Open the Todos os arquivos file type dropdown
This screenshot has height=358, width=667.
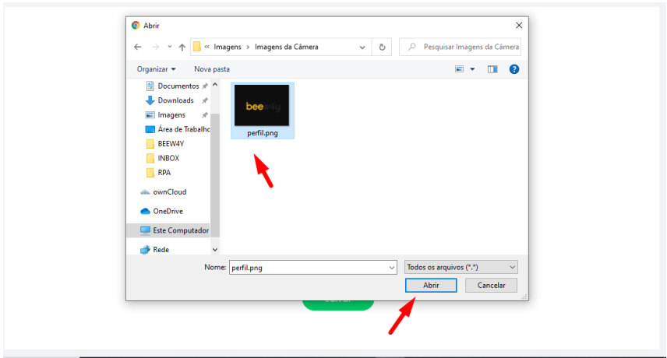coord(461,267)
